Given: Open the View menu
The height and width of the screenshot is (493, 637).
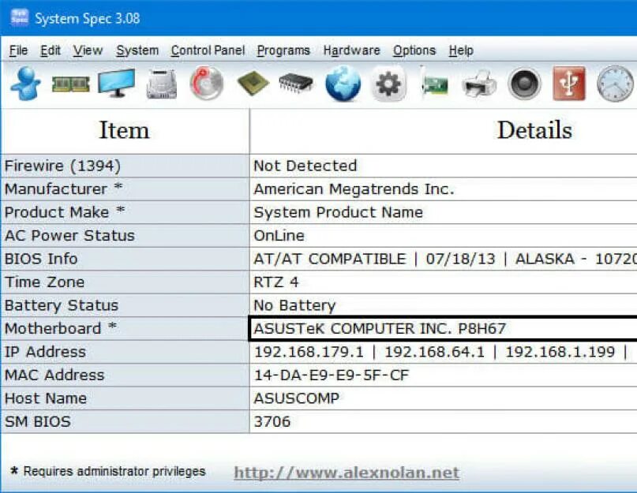Looking at the screenshot, I should 88,50.
